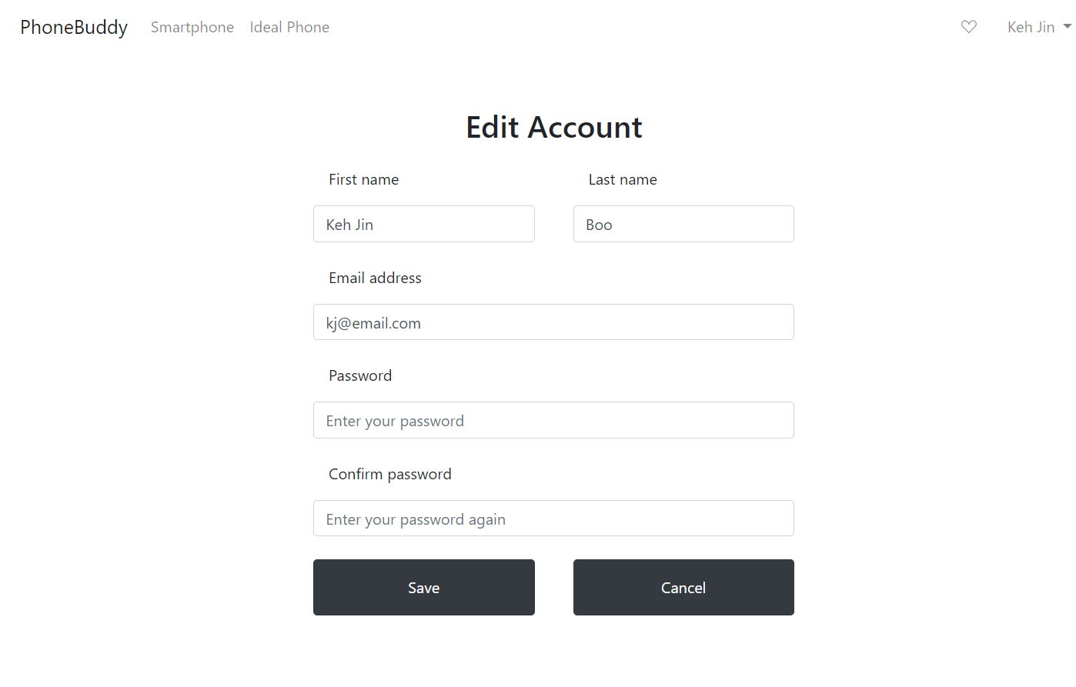Select the email field with kj@email.com

pos(553,322)
